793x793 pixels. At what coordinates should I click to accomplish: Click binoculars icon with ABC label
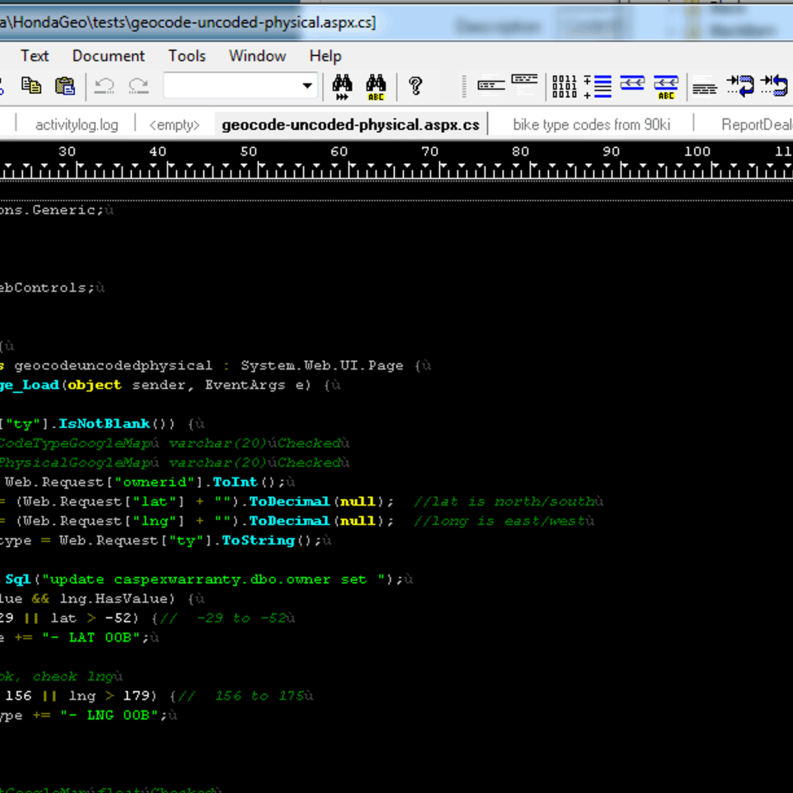[376, 86]
